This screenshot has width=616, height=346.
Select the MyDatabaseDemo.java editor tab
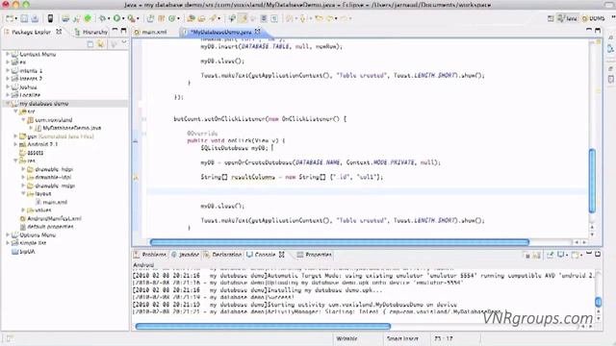tap(221, 32)
